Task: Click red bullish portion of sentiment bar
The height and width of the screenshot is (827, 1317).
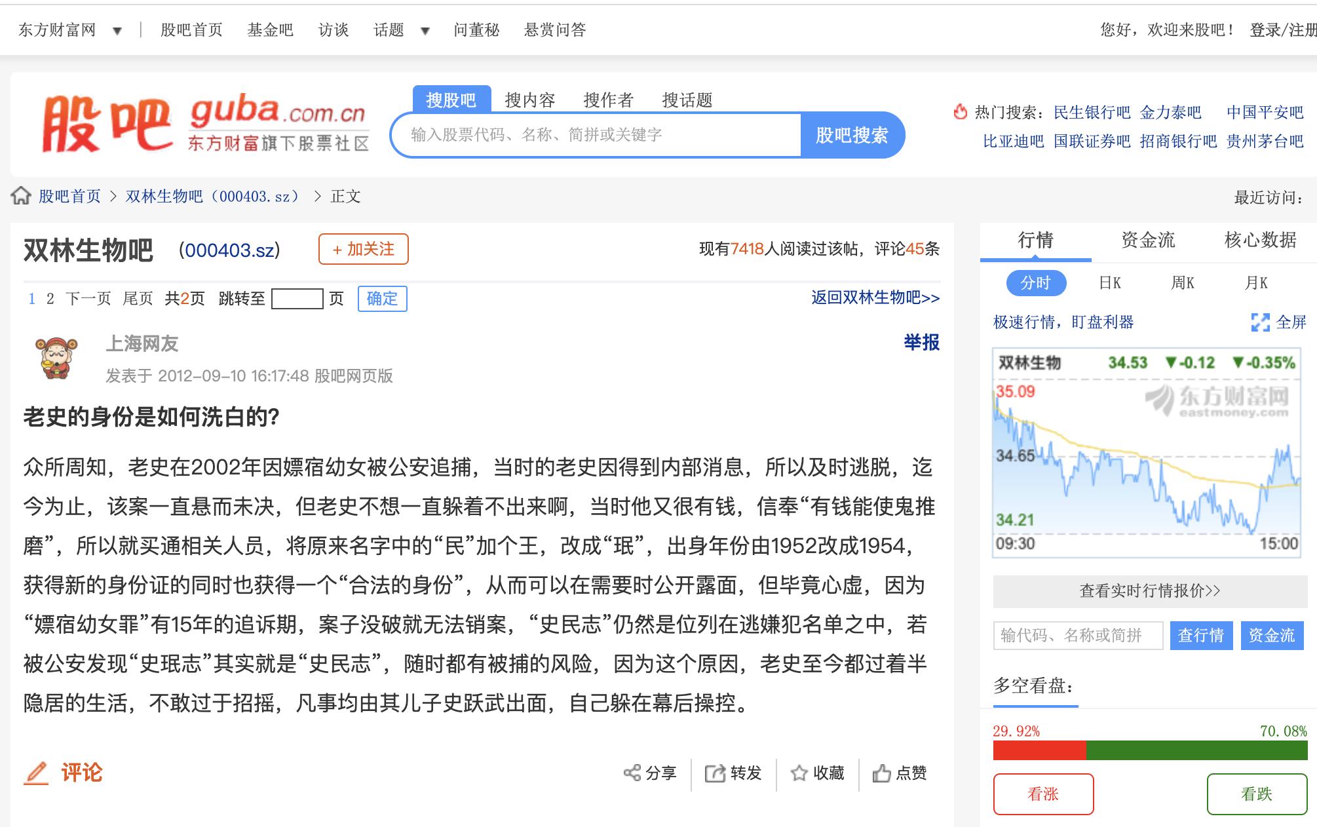Action: (x=1040, y=750)
